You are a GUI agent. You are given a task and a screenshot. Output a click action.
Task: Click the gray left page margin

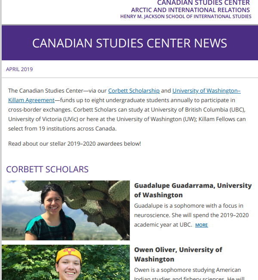1,140
